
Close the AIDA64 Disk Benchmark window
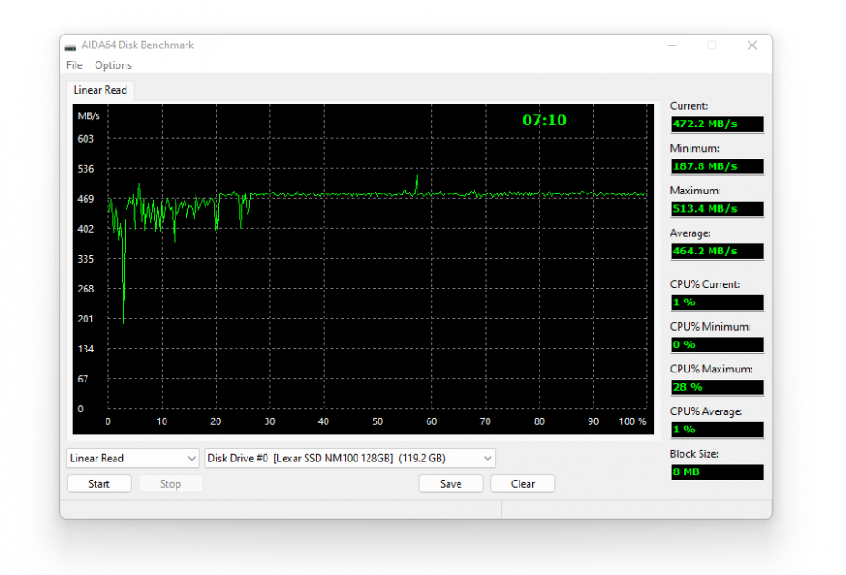752,45
